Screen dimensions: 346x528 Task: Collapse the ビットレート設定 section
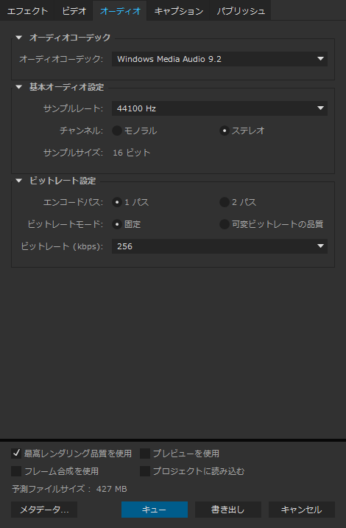point(19,181)
